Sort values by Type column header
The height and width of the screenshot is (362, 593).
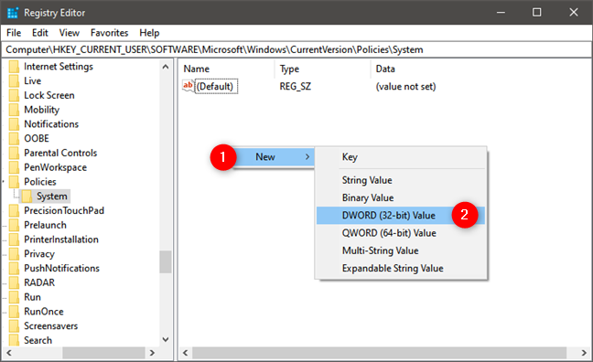(323, 69)
